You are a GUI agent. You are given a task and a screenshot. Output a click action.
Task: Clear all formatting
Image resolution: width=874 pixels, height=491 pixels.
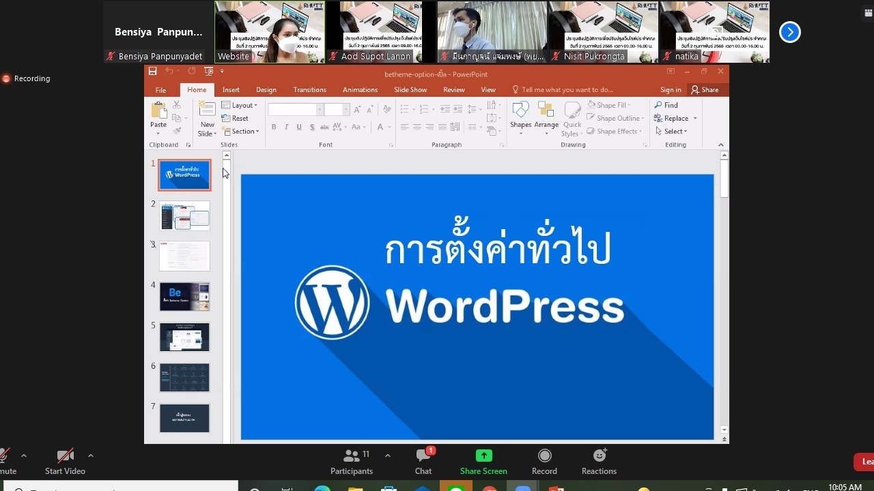[x=386, y=109]
